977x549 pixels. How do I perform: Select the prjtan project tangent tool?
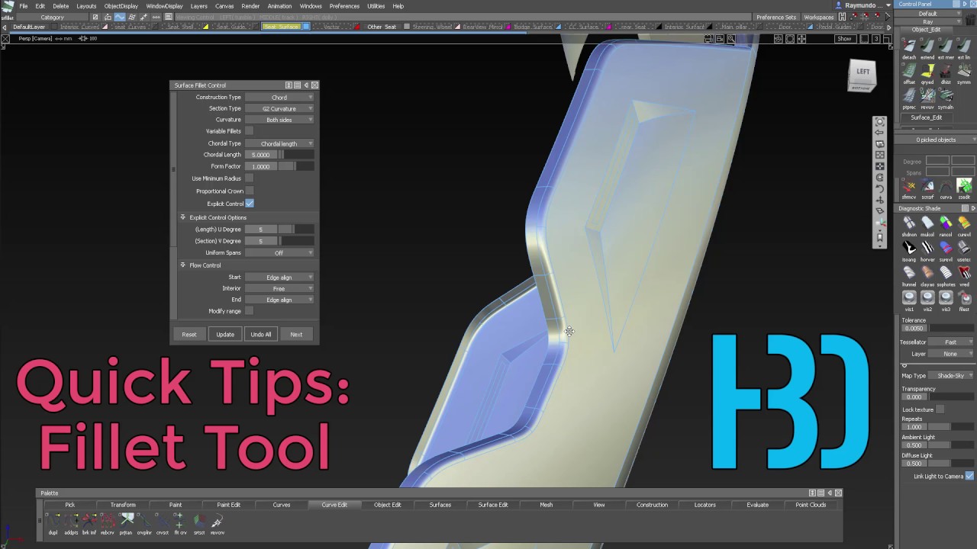tap(126, 523)
